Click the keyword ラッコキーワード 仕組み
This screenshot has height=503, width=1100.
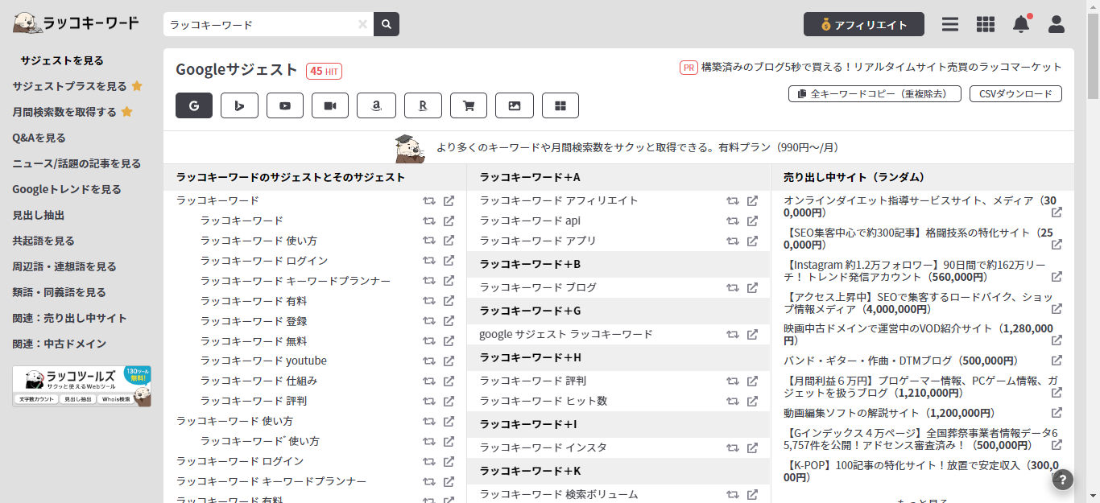point(258,381)
